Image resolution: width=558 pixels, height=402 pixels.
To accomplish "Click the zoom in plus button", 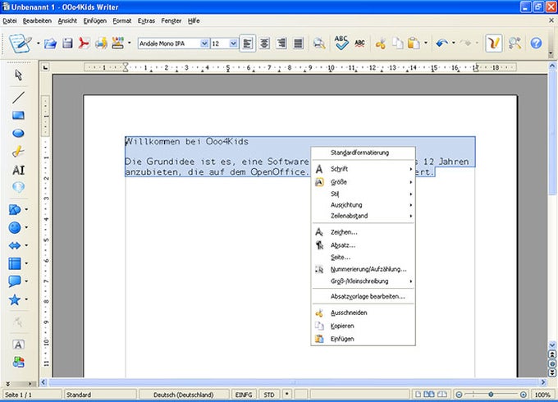I will pyautogui.click(x=524, y=395).
